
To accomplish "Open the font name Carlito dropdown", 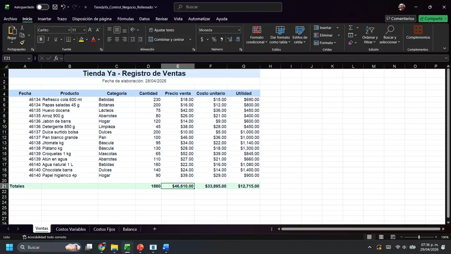I will (69, 30).
